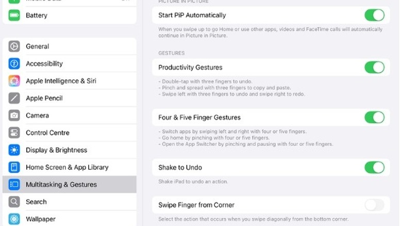The height and width of the screenshot is (226, 402).
Task: Tap the Apple Intelligence & Siri icon
Action: coord(14,81)
